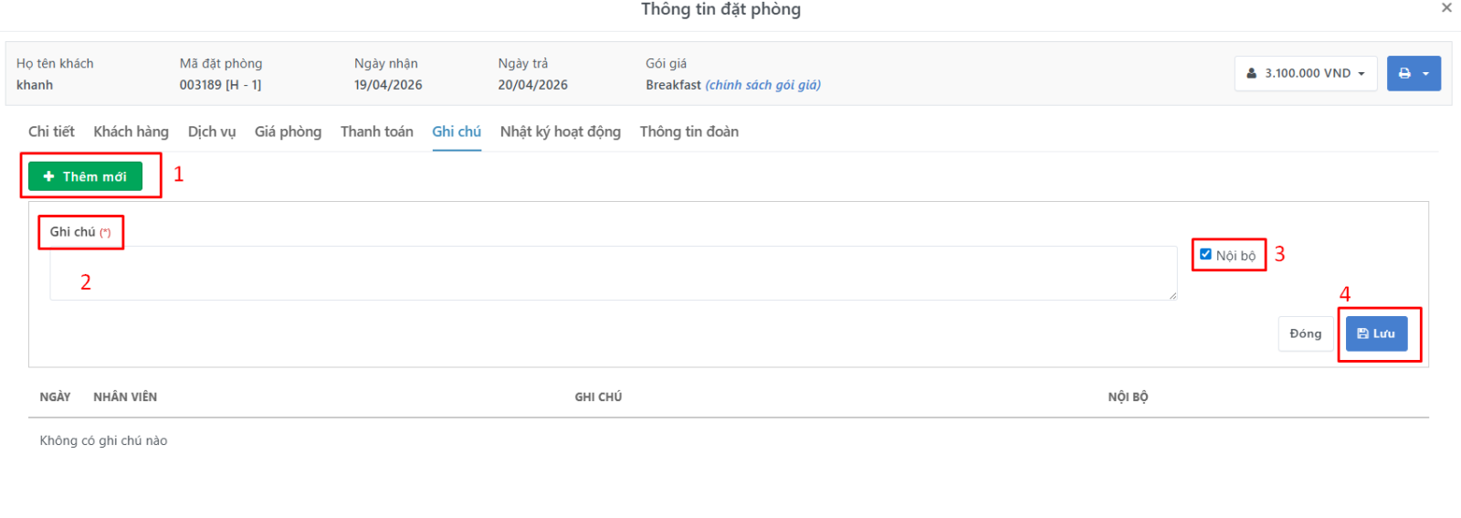This screenshot has height=518, width=1461.
Task: Select the Dịch vụ tab
Action: coord(212,132)
